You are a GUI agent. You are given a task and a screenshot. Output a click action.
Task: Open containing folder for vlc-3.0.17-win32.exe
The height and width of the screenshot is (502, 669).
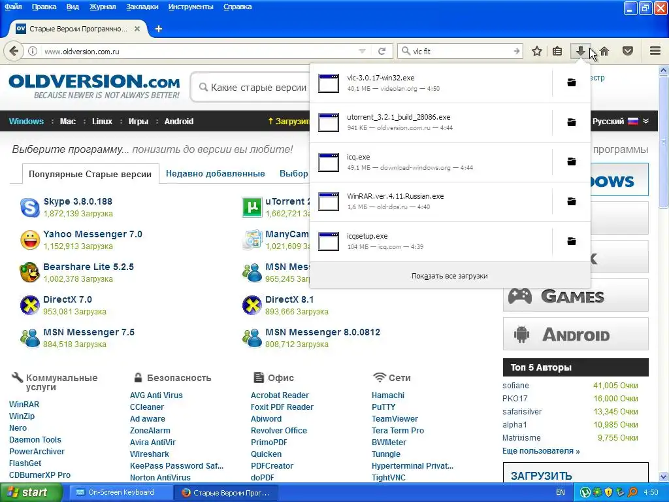(572, 82)
